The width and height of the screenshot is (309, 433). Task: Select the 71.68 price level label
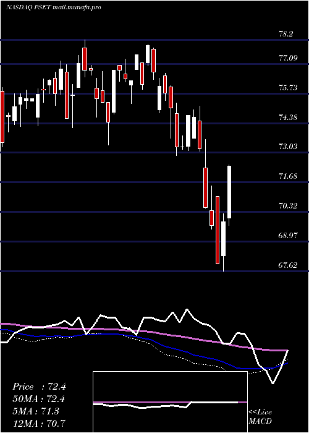(x=289, y=176)
